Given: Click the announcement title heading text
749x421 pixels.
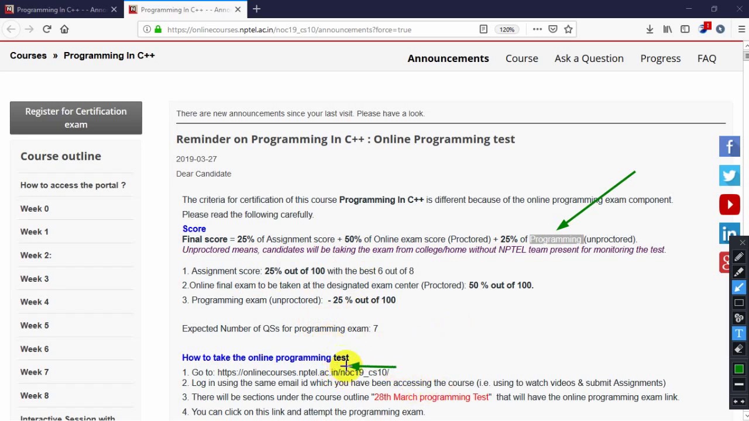Looking at the screenshot, I should click(x=345, y=139).
